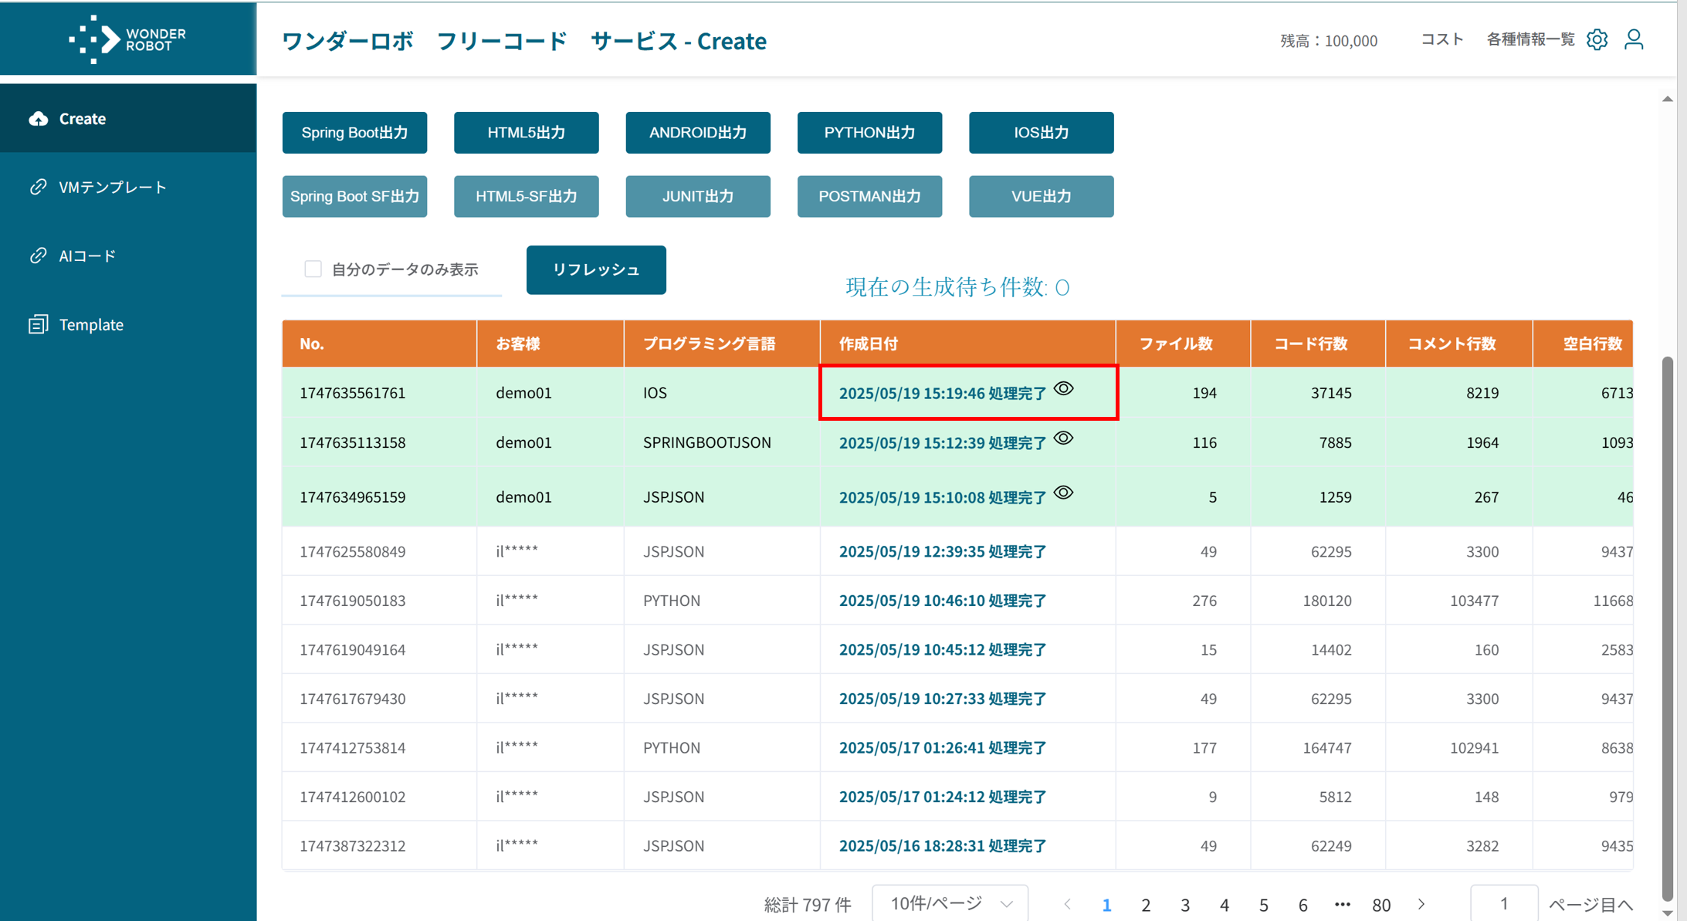Open the 10件/ページ page size dropdown
The width and height of the screenshot is (1687, 921).
pyautogui.click(x=950, y=903)
